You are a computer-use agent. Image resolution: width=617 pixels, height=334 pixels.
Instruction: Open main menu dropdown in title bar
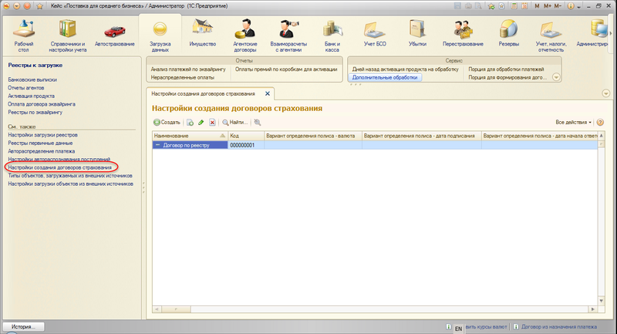click(19, 6)
